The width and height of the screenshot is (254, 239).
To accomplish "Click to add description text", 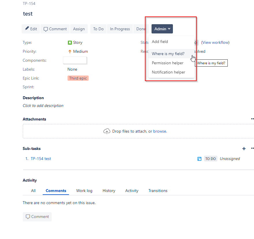I will click(x=43, y=106).
